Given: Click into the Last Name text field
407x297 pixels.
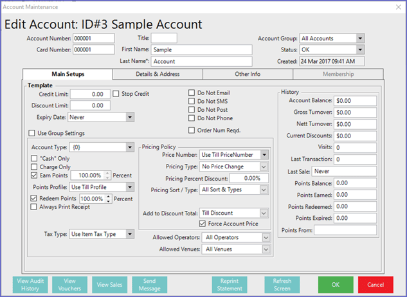Looking at the screenshot, I should click(x=203, y=62).
